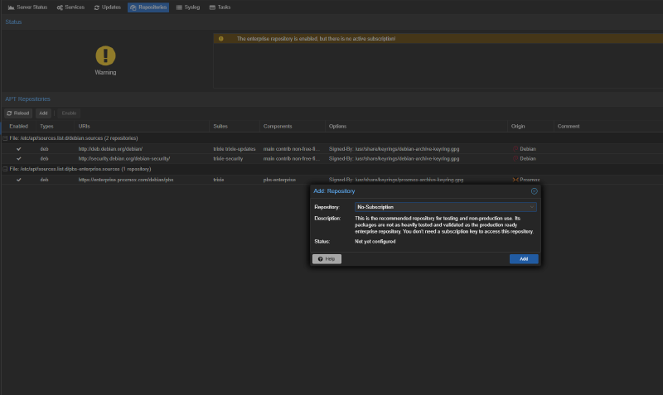Select the pbs-enterprise component cell
This screenshot has width=663, height=395.
[x=279, y=180]
